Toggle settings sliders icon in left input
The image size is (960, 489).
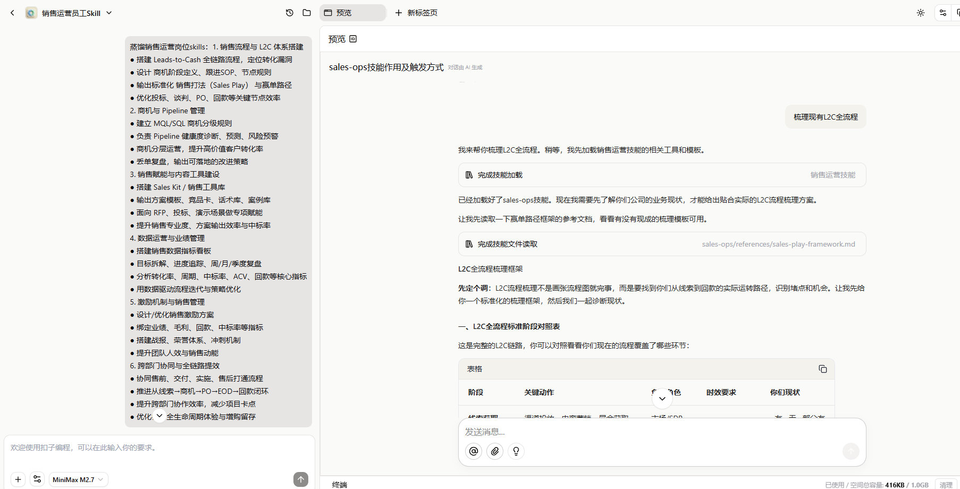pyautogui.click(x=37, y=479)
